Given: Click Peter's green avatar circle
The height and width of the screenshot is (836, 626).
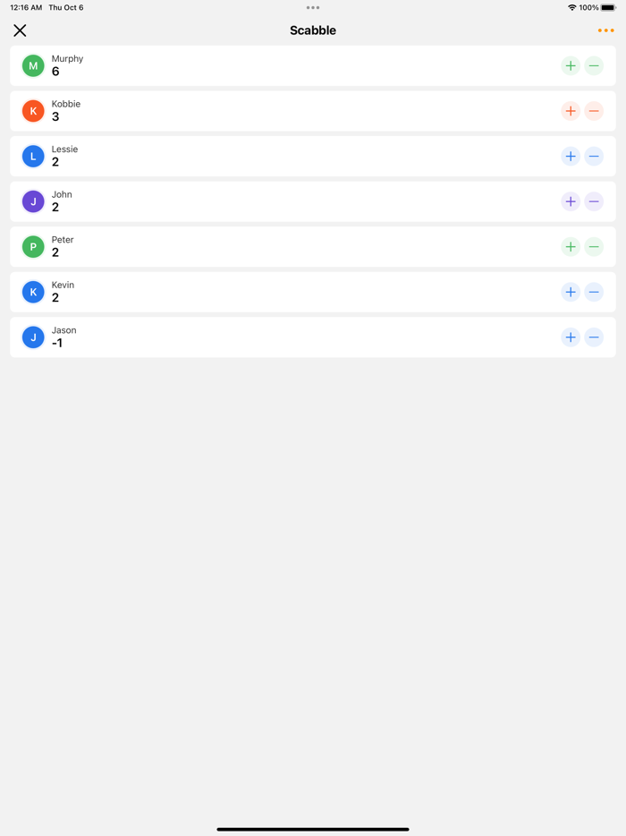Looking at the screenshot, I should [33, 246].
